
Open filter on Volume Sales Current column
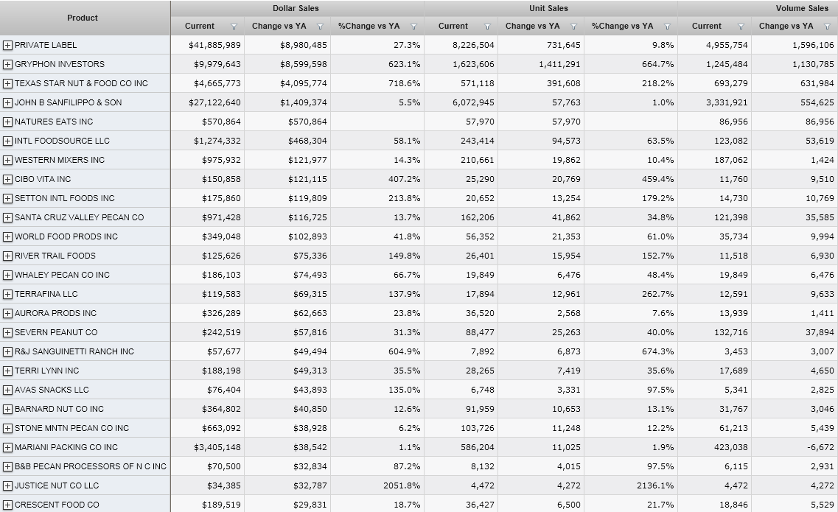click(x=741, y=27)
